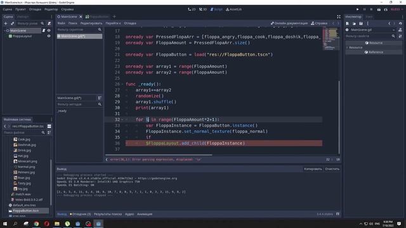Select Minecart.png in FileSystem

pos(25,161)
